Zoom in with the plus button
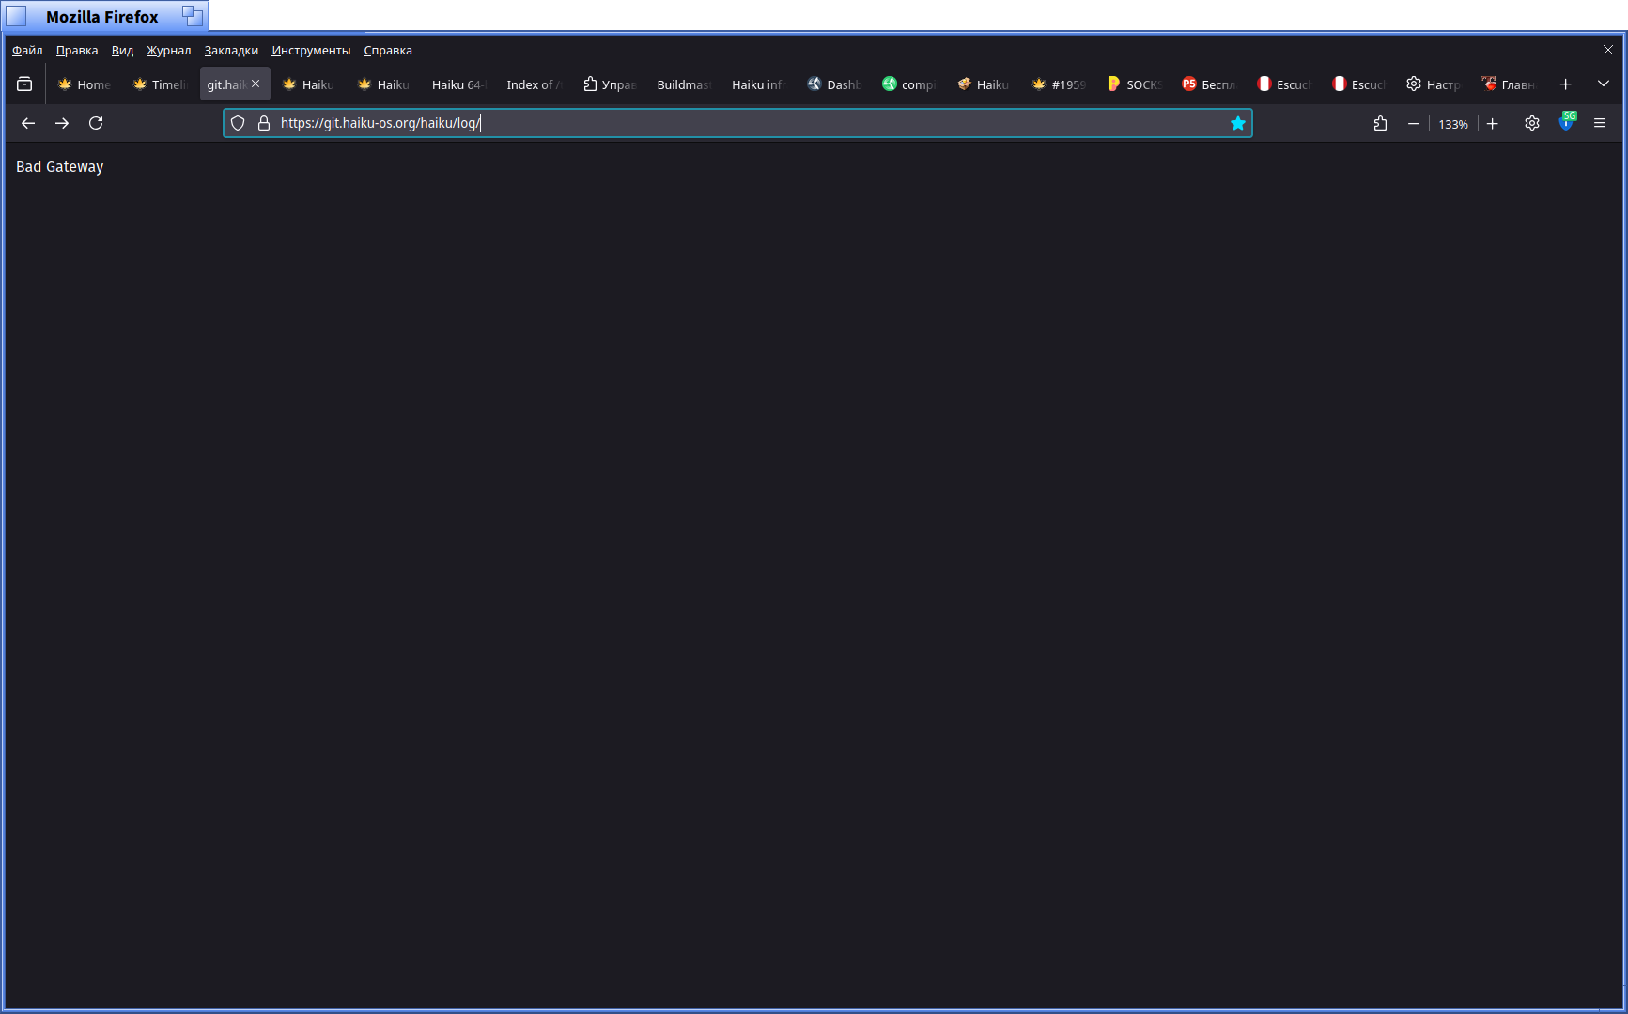Image resolution: width=1628 pixels, height=1014 pixels. (1492, 123)
